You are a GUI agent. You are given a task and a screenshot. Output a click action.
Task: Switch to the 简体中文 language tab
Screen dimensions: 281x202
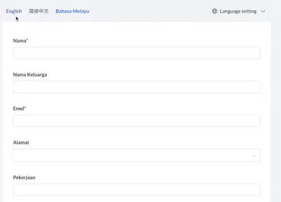click(38, 11)
